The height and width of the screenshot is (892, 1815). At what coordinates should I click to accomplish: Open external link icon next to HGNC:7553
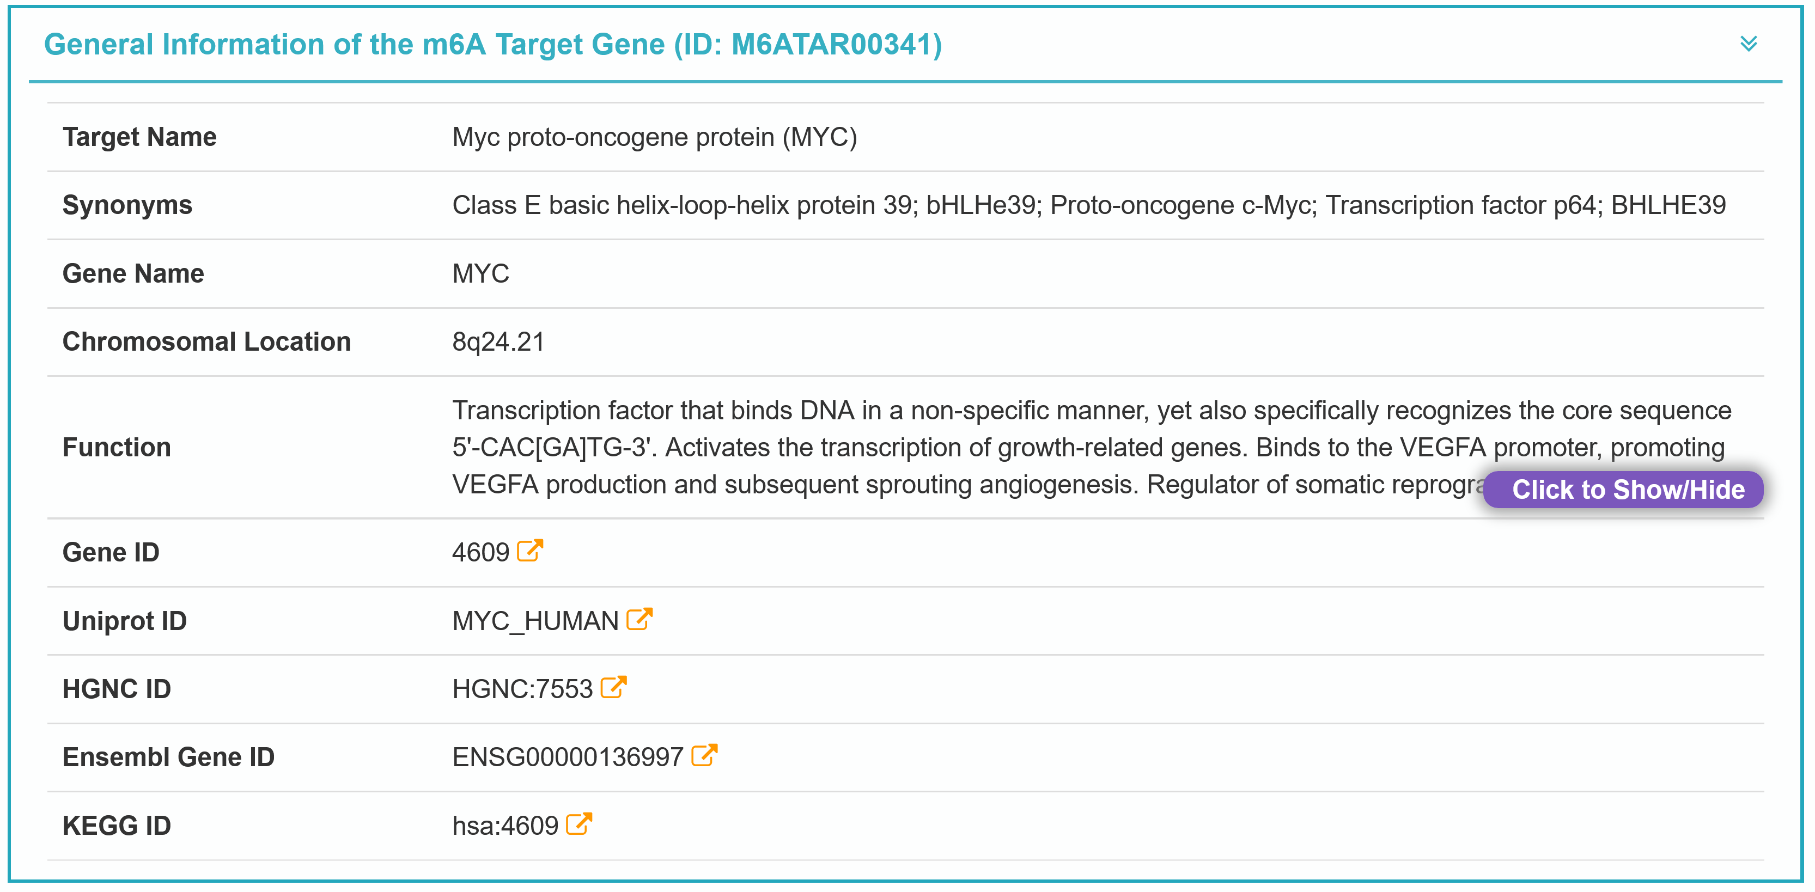[613, 687]
